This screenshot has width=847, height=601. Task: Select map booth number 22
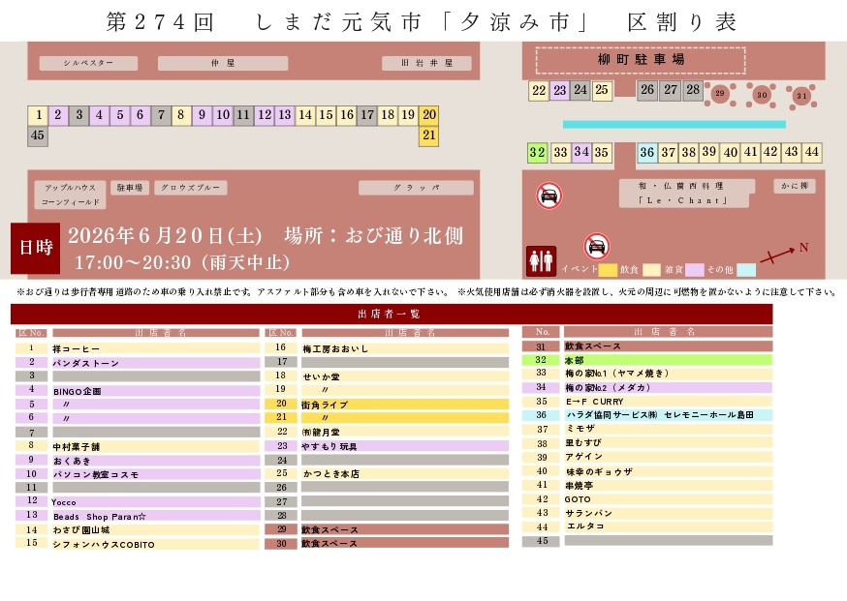pos(539,91)
